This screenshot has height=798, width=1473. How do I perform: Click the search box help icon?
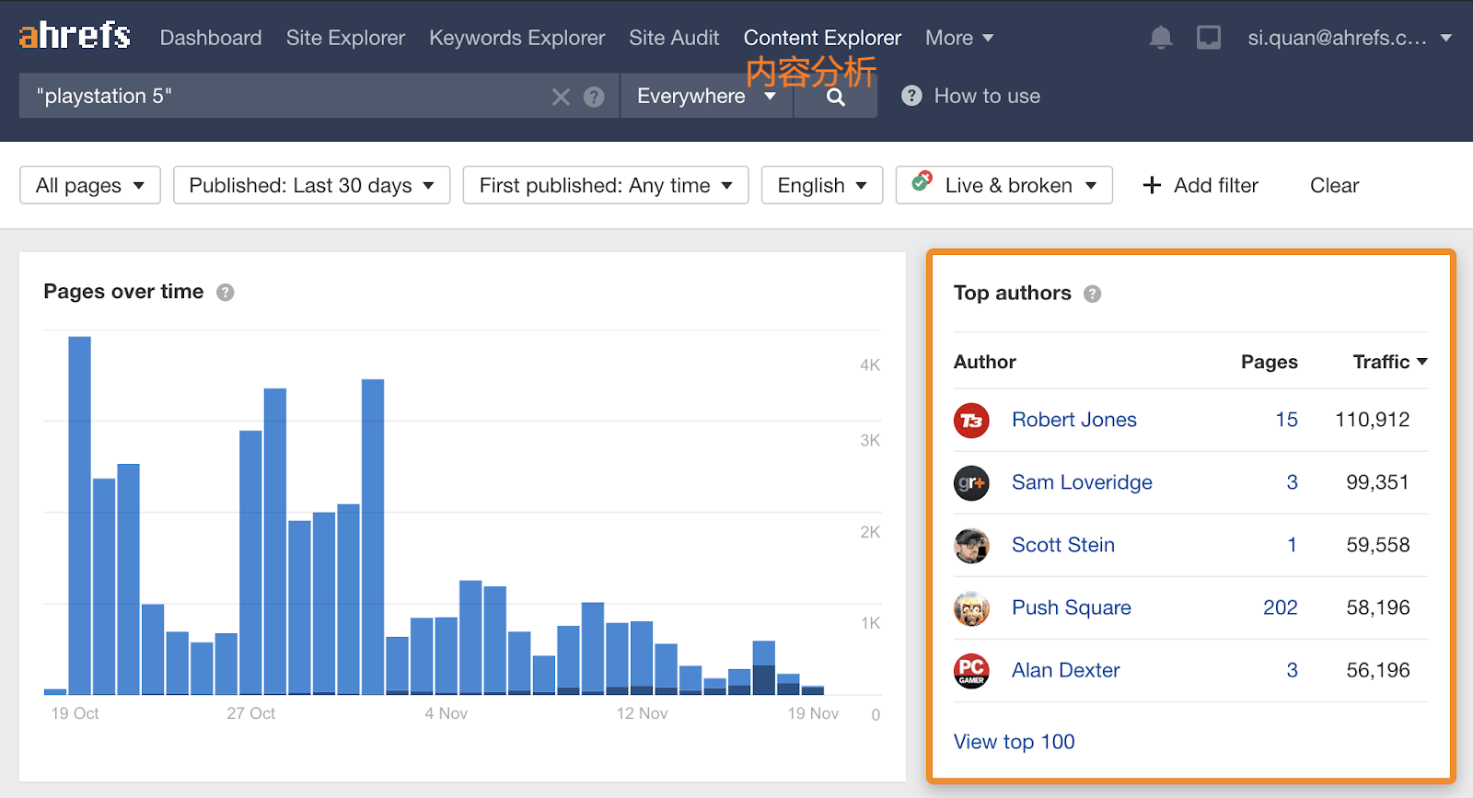[x=595, y=97]
